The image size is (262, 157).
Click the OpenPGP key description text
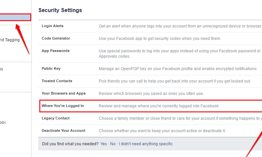(x=177, y=69)
